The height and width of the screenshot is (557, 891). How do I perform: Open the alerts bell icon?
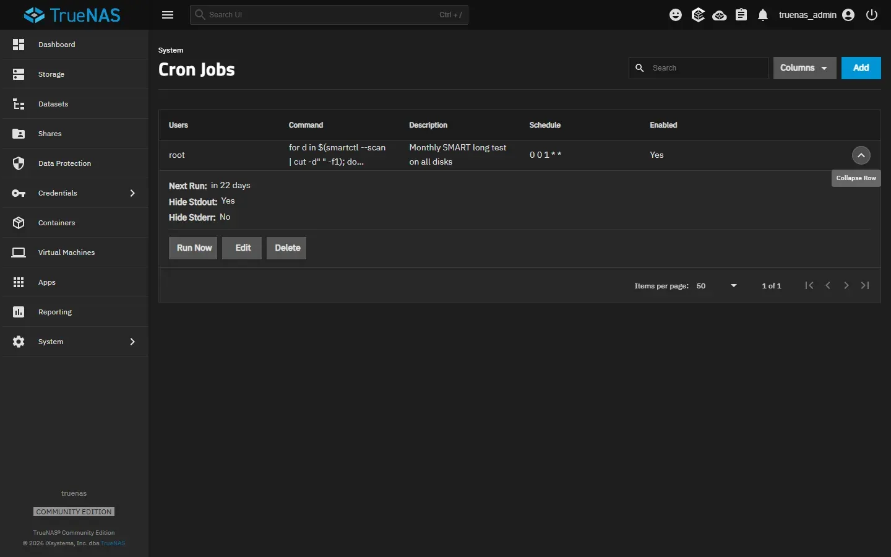763,15
